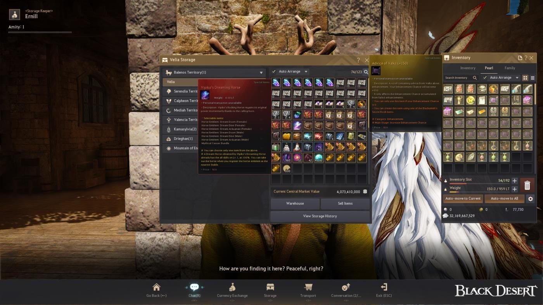
Task: Open Chat with the speech bubble icon
Action: tap(194, 287)
